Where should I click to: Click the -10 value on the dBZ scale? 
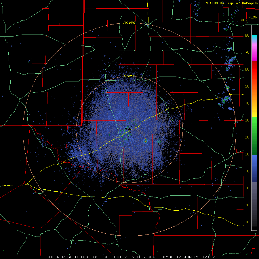[x=246, y=188]
